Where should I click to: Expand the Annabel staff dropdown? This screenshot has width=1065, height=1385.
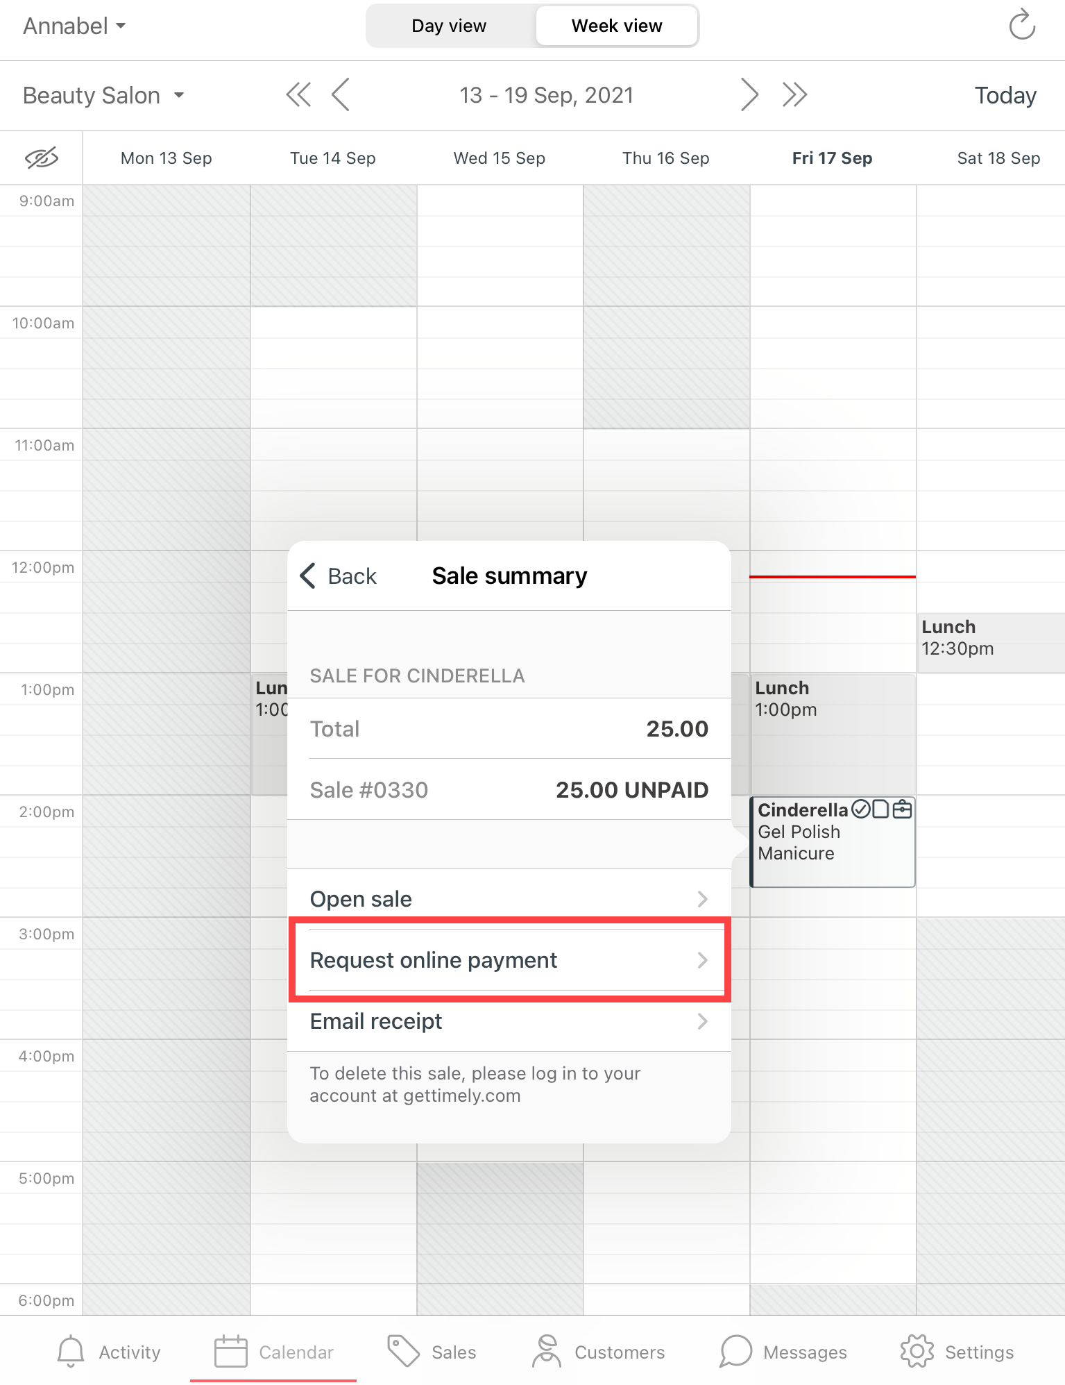[x=74, y=26]
